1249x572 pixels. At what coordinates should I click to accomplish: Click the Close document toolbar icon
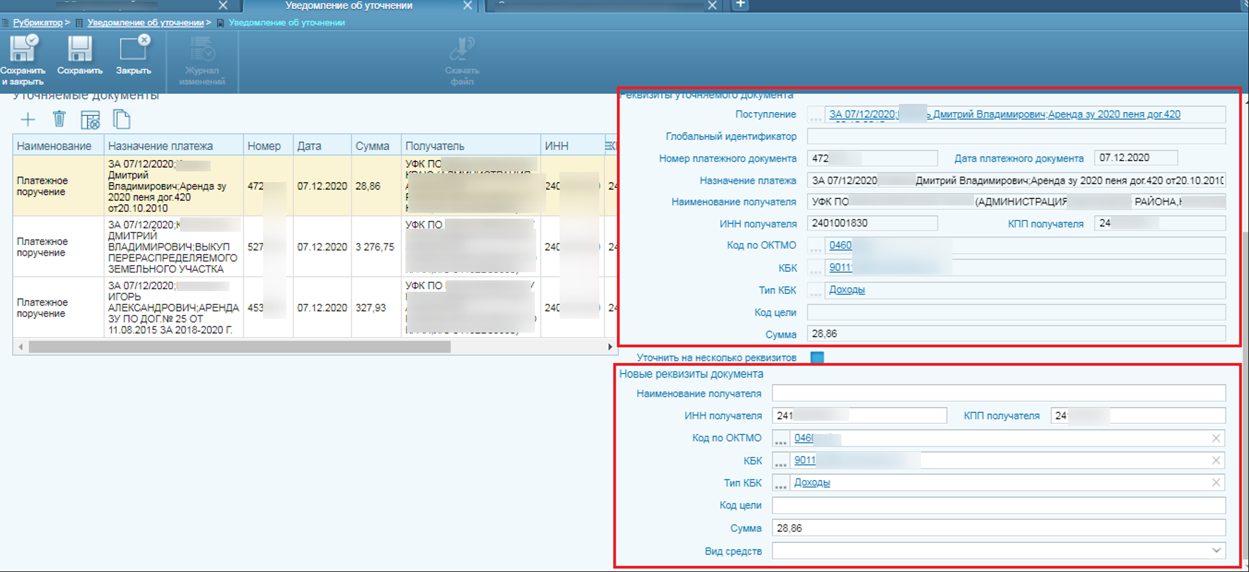(134, 50)
